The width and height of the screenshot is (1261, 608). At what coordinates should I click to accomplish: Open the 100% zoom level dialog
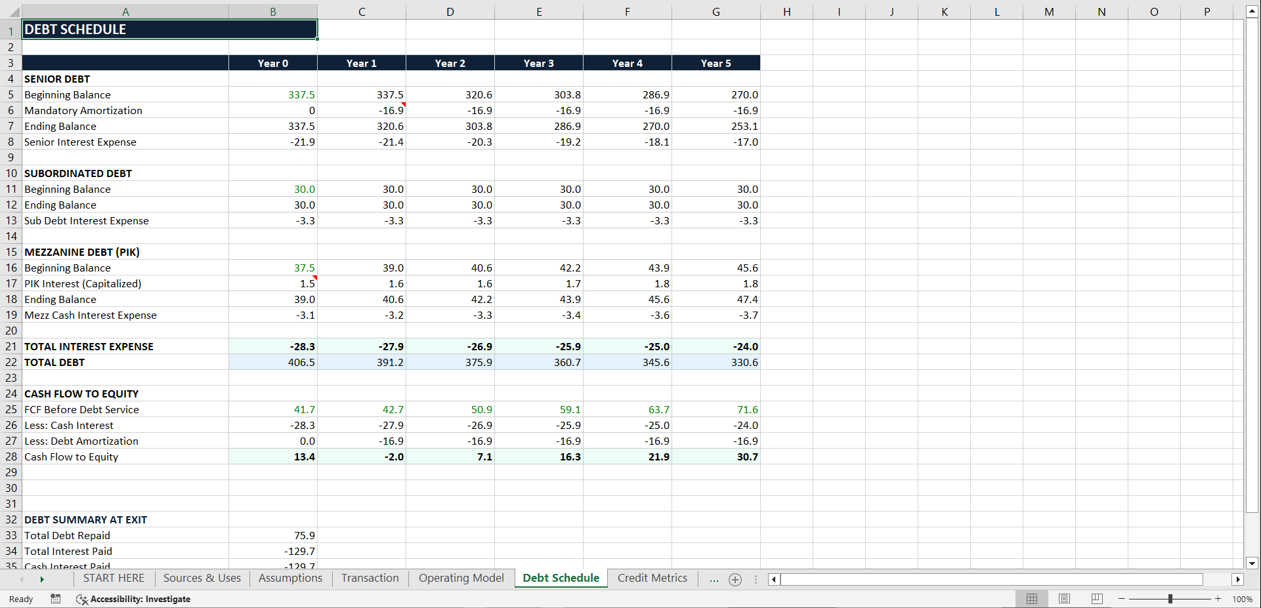click(x=1242, y=599)
